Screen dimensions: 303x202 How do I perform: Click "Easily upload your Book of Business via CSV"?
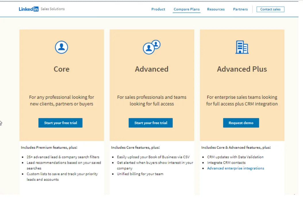(153, 157)
